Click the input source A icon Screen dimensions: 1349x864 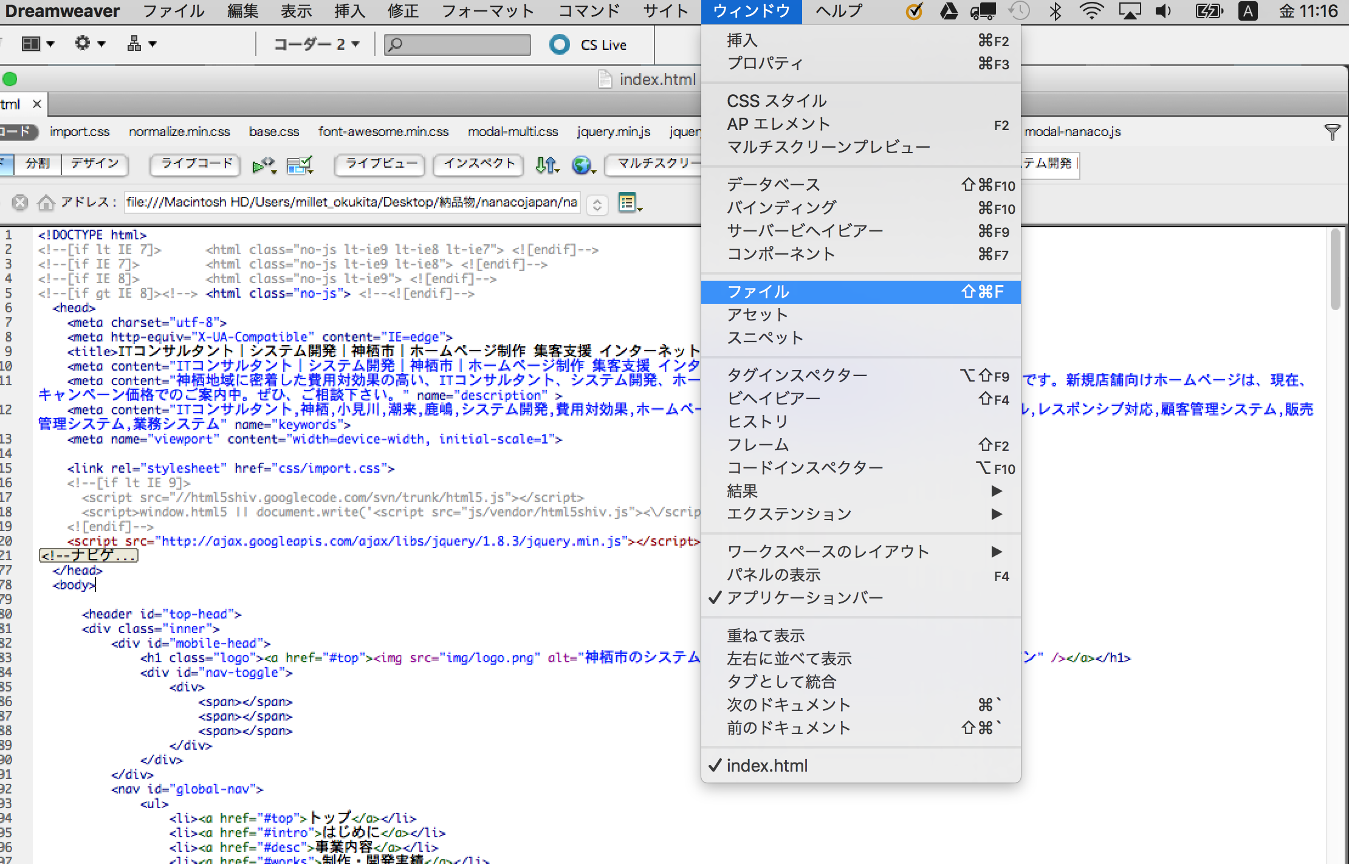(x=1248, y=11)
